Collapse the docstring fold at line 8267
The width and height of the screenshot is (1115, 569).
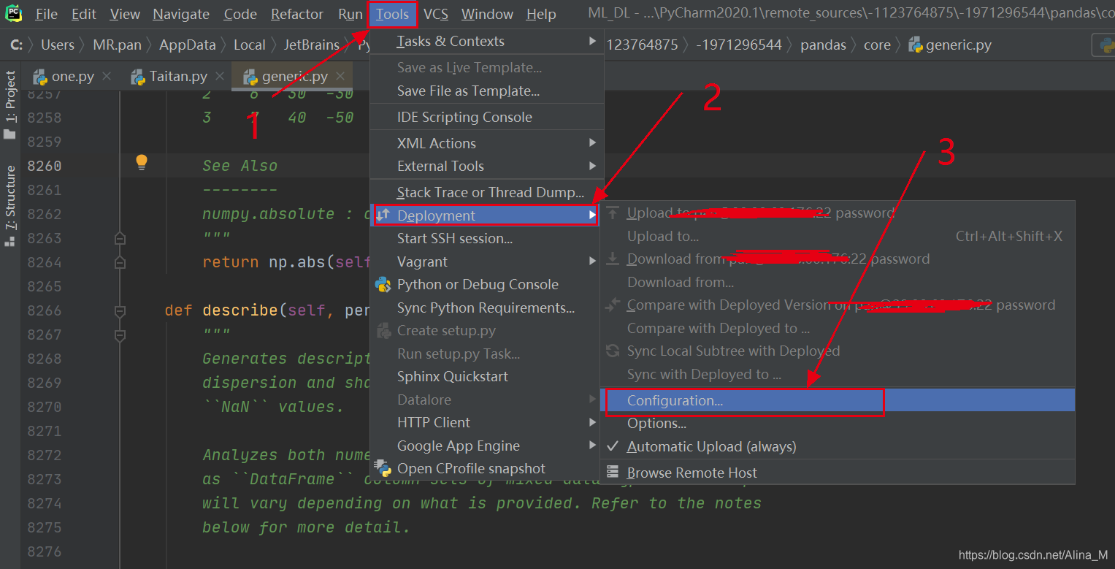tap(120, 335)
